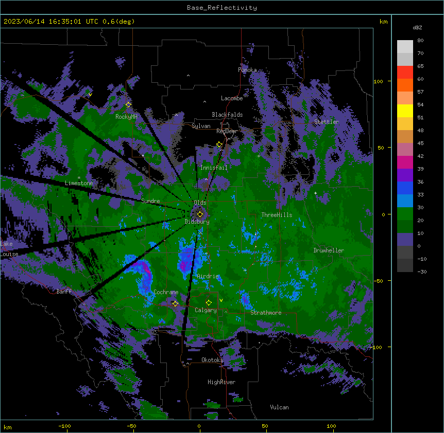Pick the slate purple 0-10 dBZ legend swatch

point(405,240)
